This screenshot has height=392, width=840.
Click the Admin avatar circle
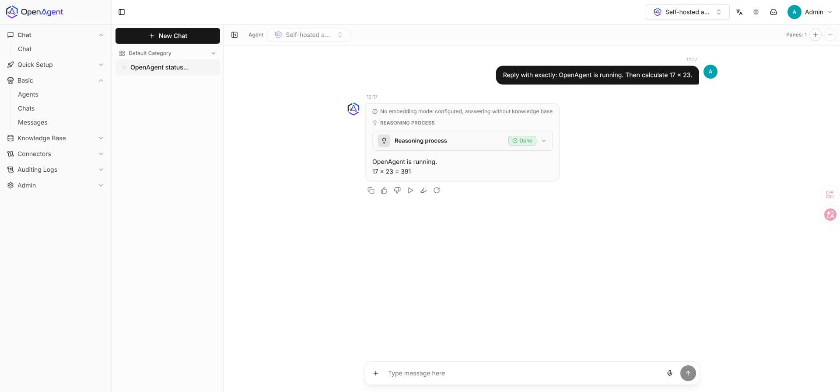point(794,12)
